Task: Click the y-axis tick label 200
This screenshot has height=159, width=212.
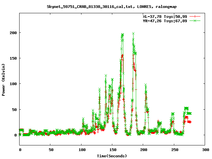Action: (x=13, y=33)
